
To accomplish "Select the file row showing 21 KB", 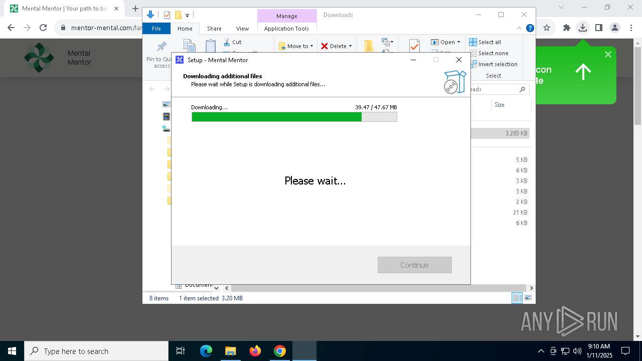I will pyautogui.click(x=501, y=213).
